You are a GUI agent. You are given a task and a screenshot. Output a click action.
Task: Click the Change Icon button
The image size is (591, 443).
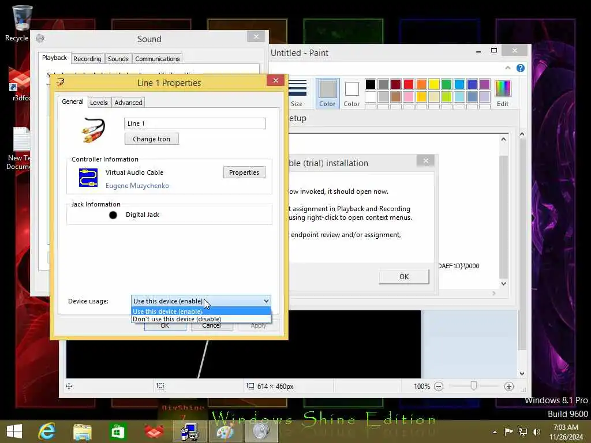point(152,139)
